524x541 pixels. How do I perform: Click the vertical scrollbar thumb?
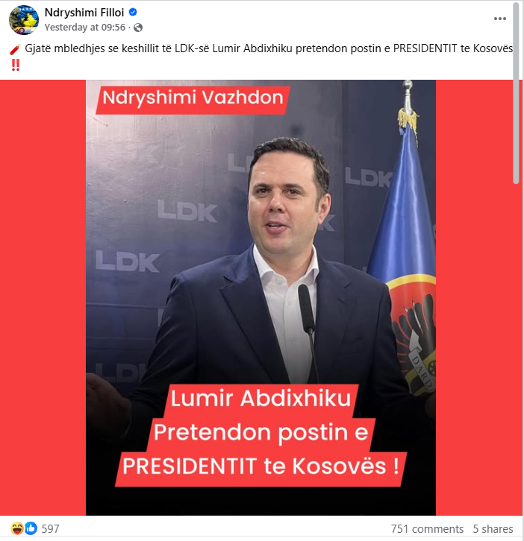tap(516, 92)
